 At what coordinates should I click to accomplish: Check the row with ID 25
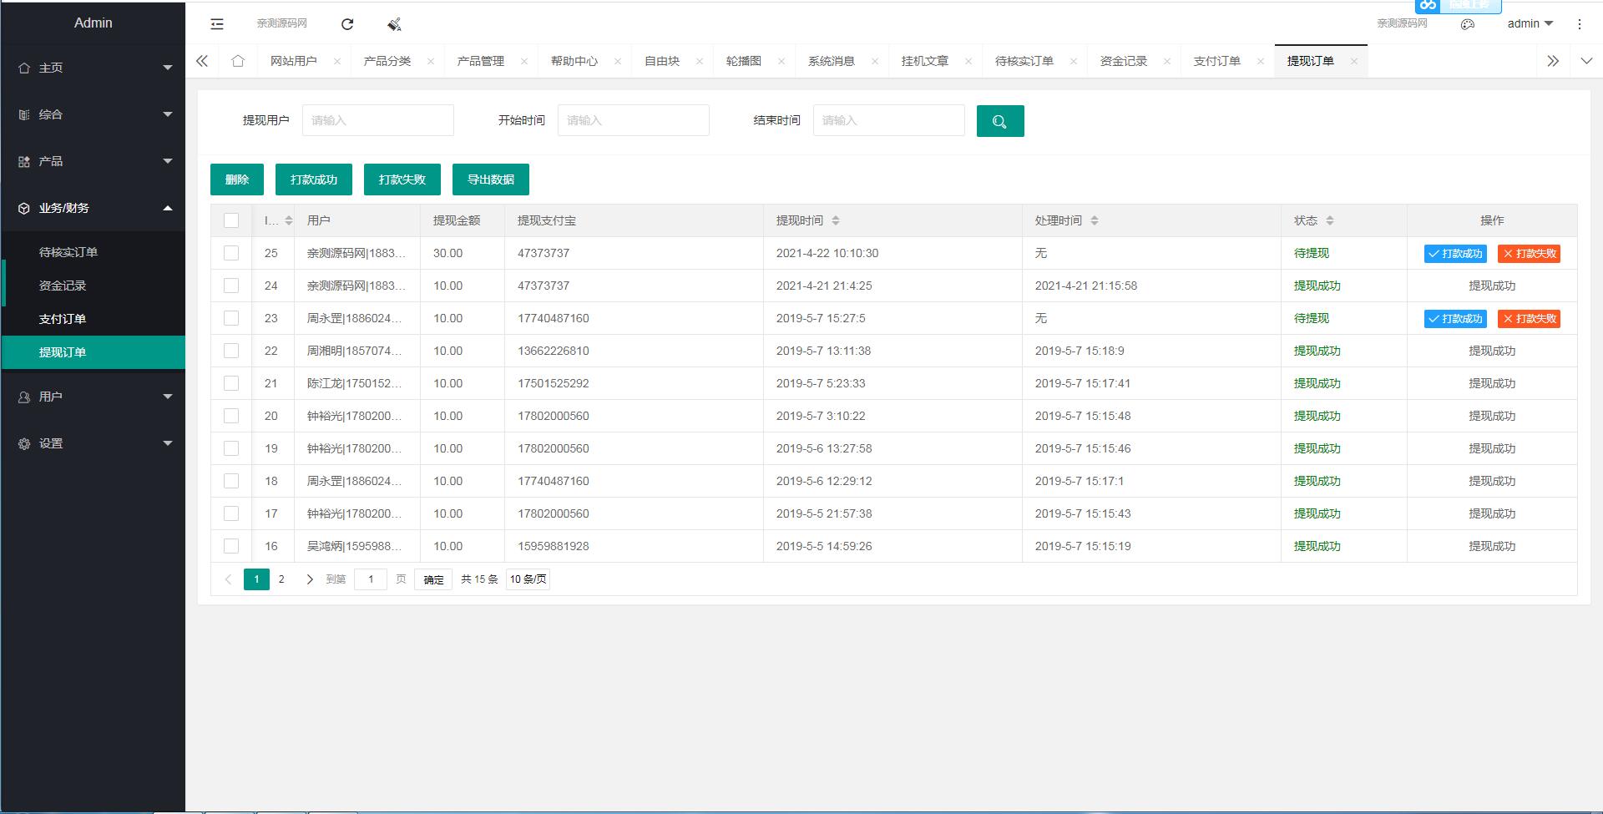(231, 253)
